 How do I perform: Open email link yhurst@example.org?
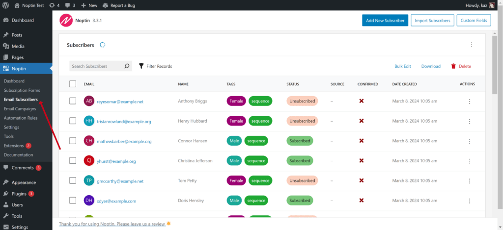tap(116, 161)
